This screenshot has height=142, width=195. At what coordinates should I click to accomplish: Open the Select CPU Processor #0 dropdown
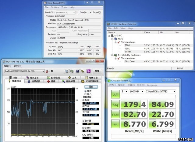(66, 12)
